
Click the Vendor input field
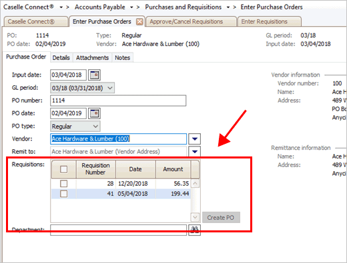(119, 139)
